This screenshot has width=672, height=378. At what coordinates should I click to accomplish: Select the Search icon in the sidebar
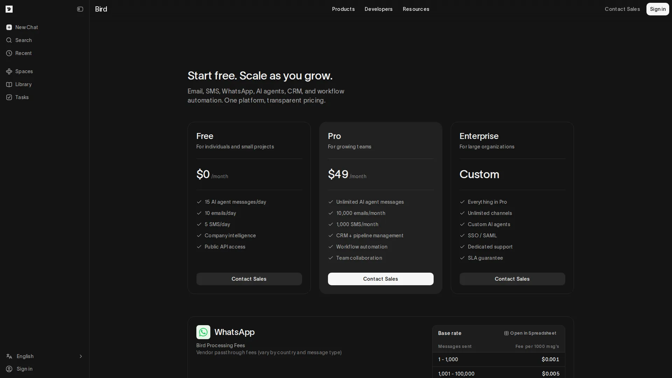9,40
